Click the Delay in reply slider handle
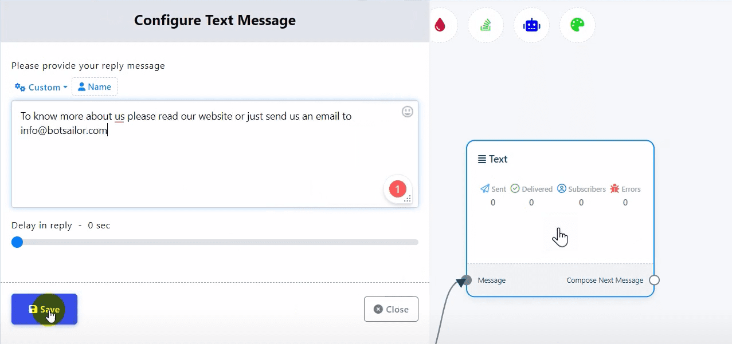The height and width of the screenshot is (344, 732). [17, 242]
